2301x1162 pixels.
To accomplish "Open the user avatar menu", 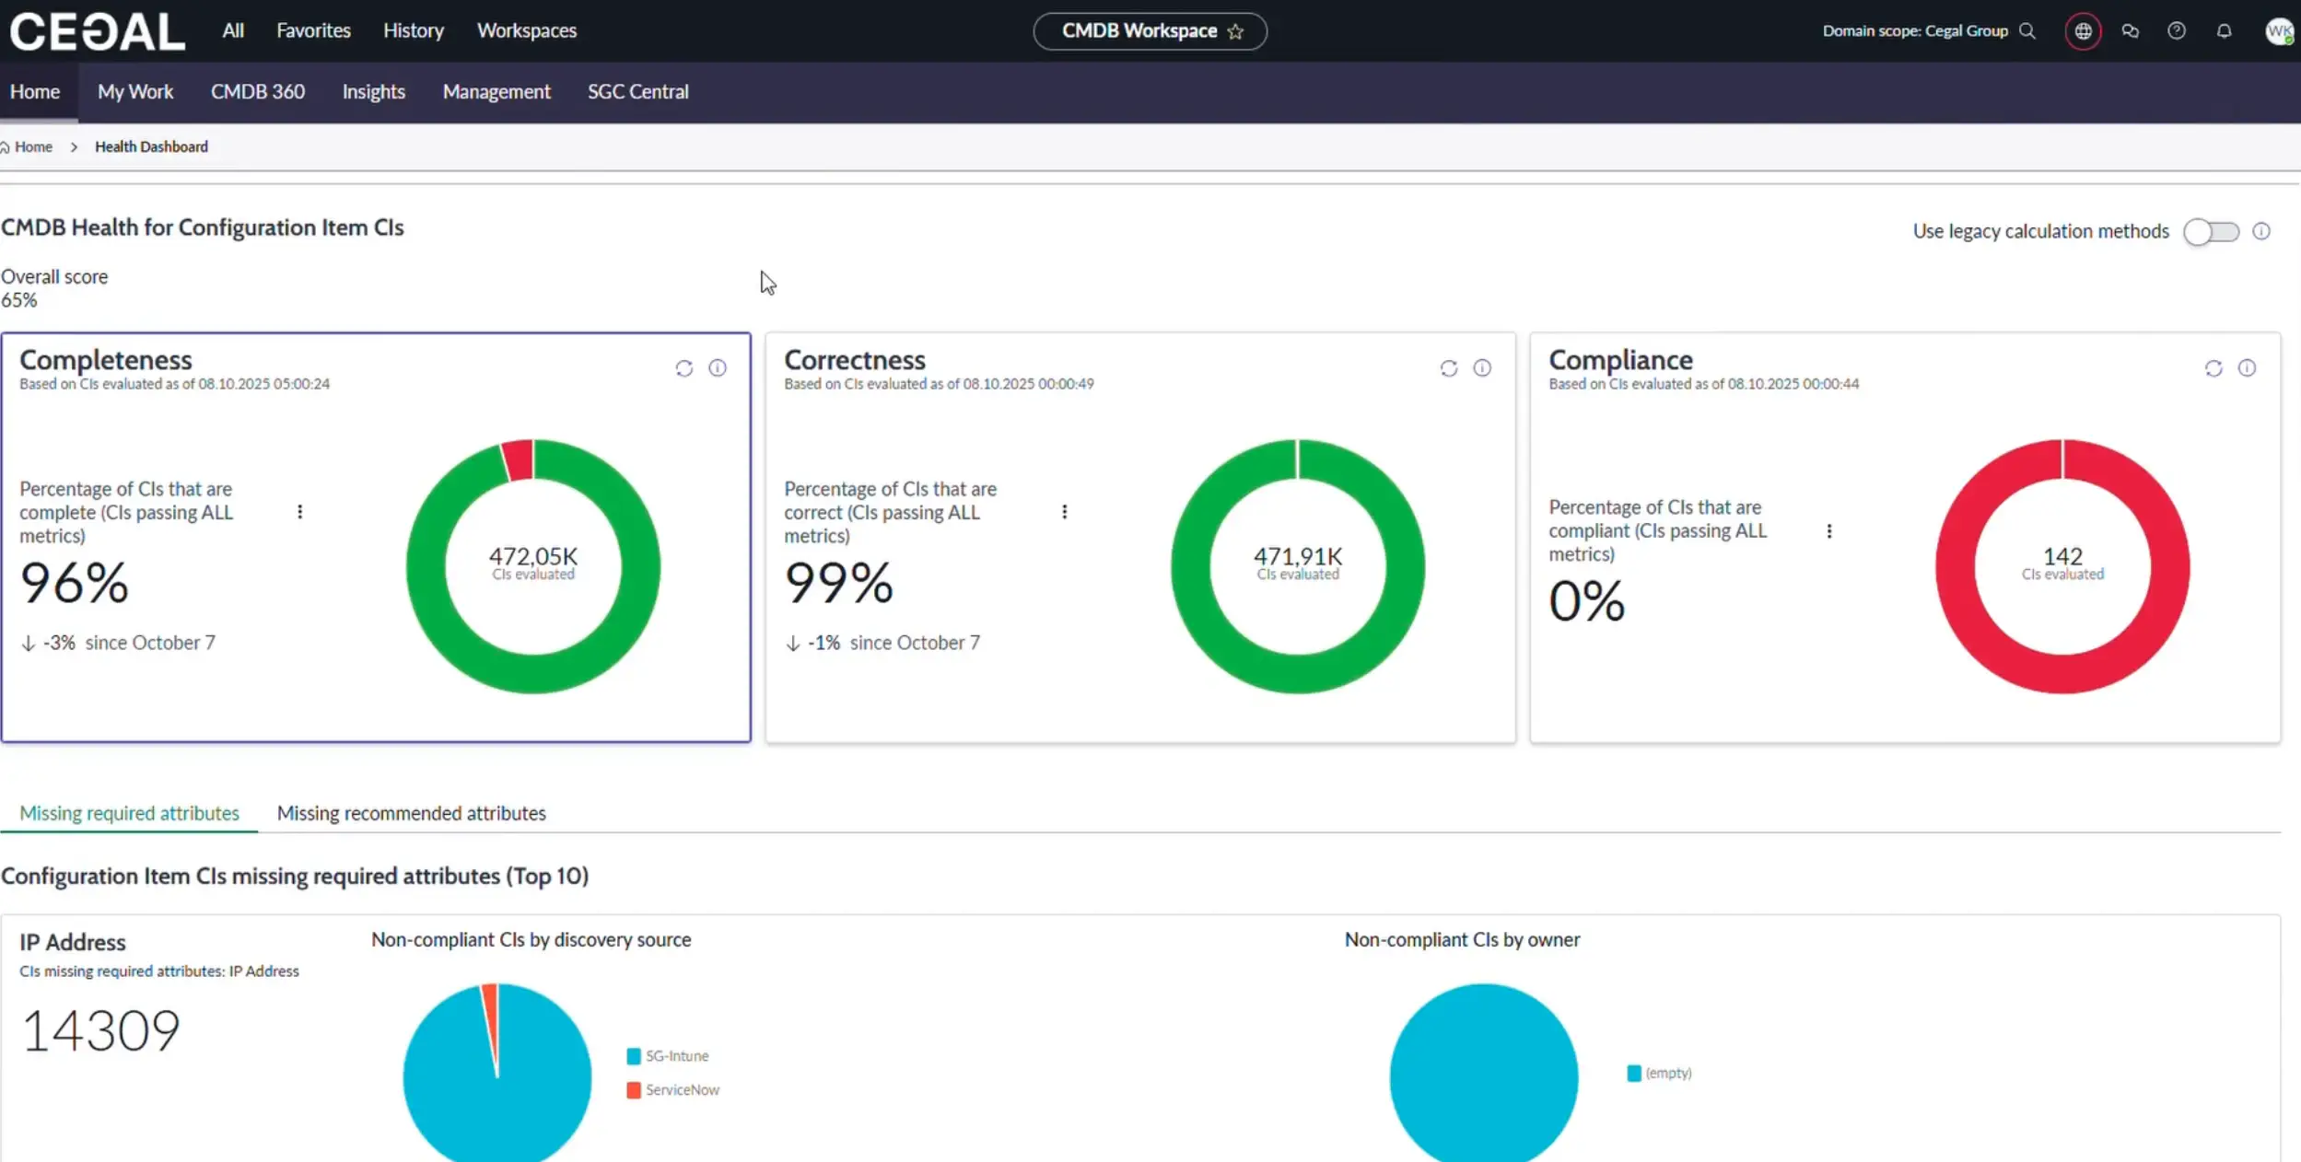I will [x=2279, y=31].
